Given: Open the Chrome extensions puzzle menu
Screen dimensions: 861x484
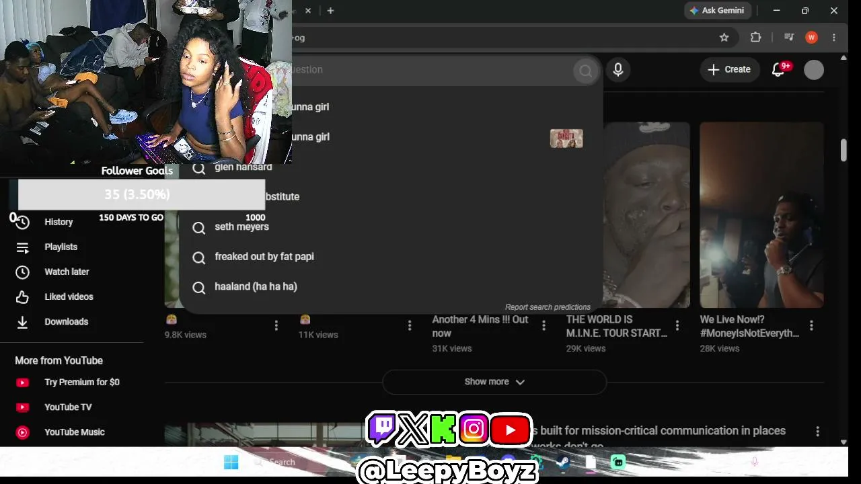Looking at the screenshot, I should coord(755,38).
